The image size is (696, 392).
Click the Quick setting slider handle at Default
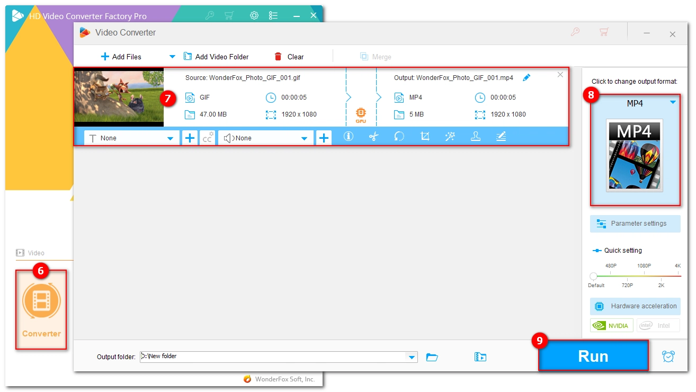pyautogui.click(x=593, y=276)
